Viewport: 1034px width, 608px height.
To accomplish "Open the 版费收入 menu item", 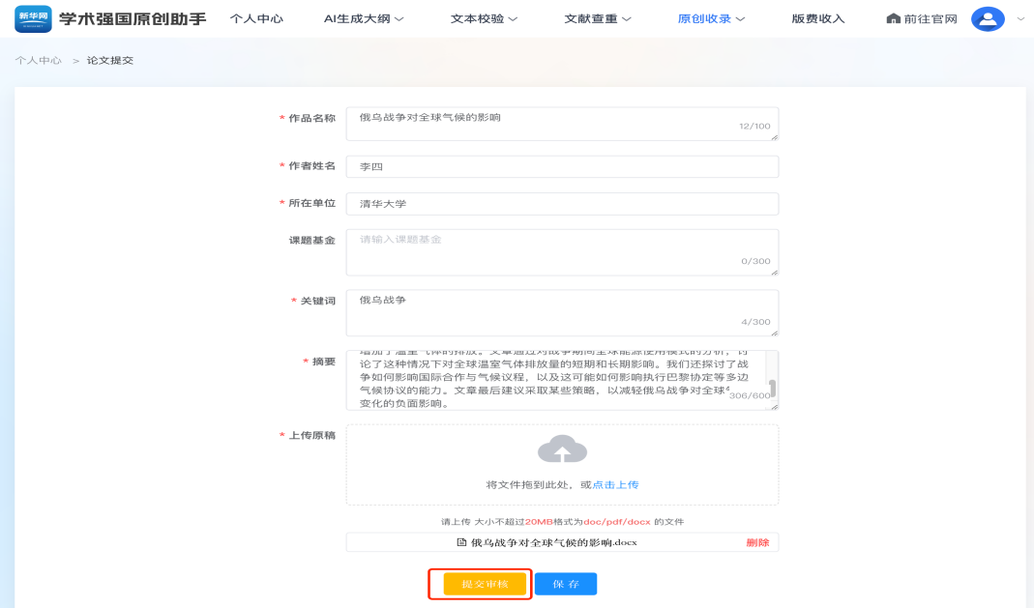I will tap(817, 19).
